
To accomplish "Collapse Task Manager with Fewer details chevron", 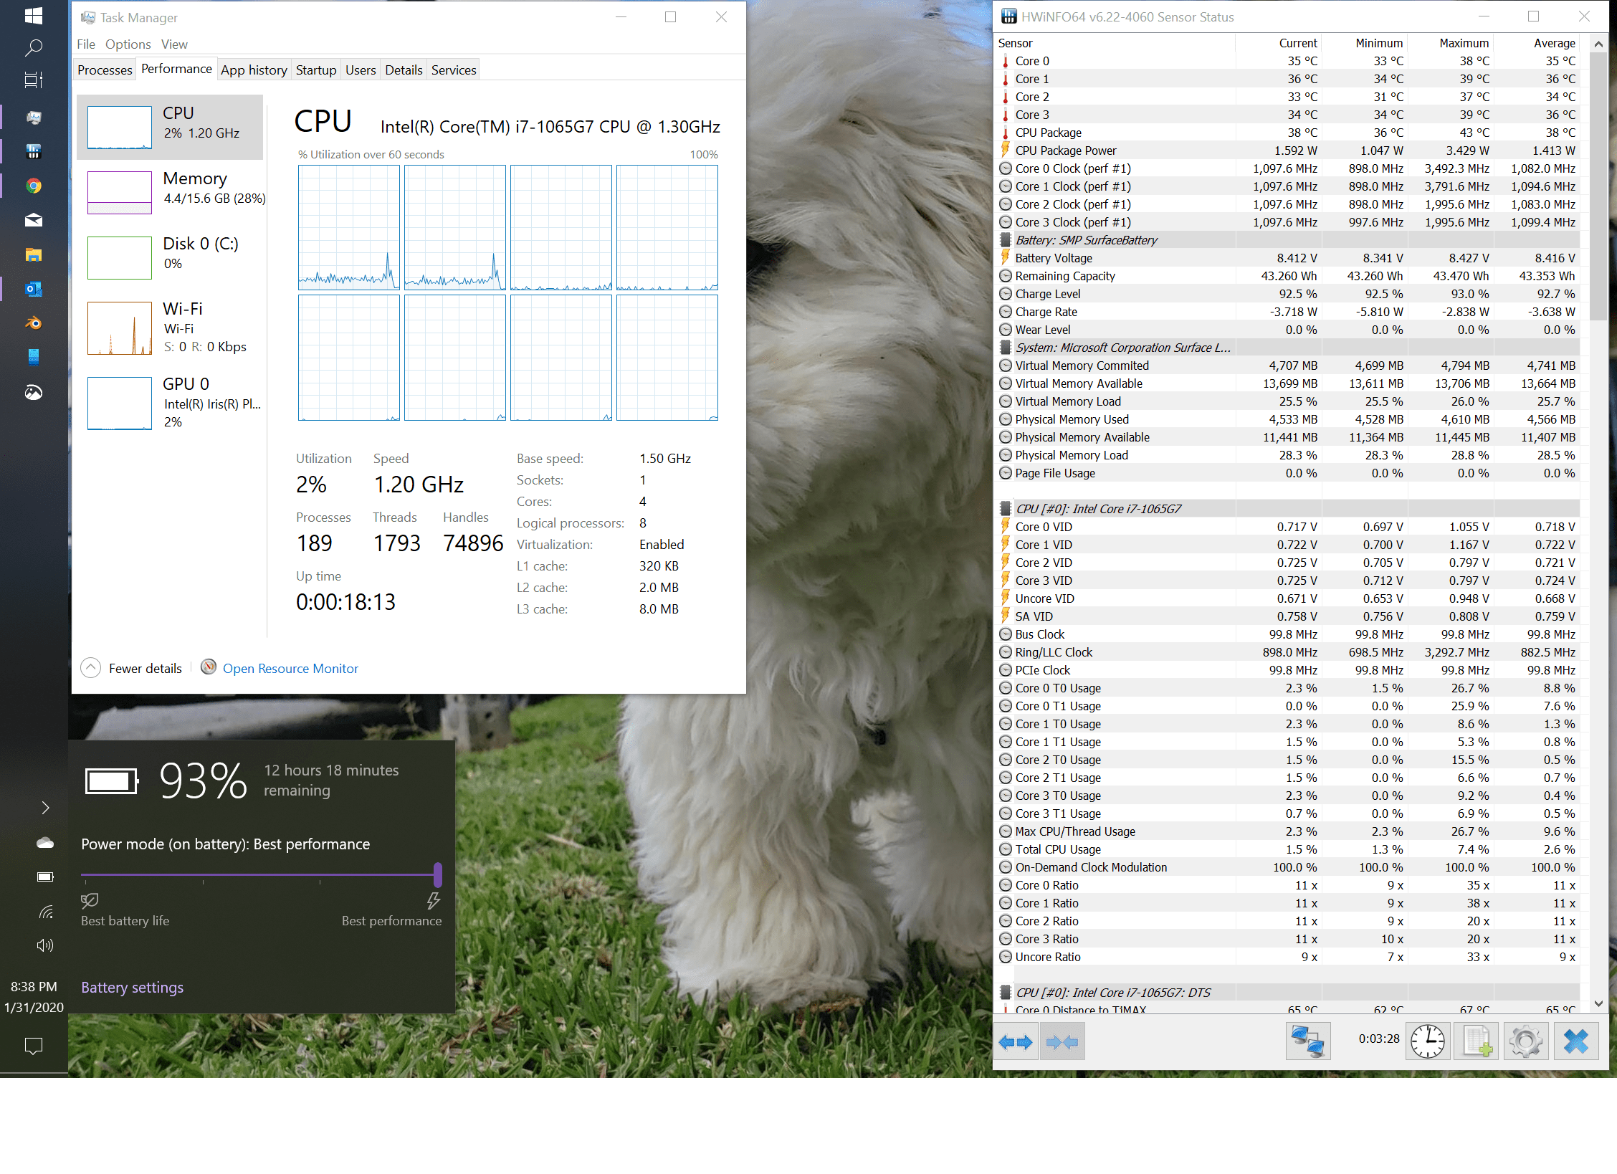I will click(x=91, y=668).
